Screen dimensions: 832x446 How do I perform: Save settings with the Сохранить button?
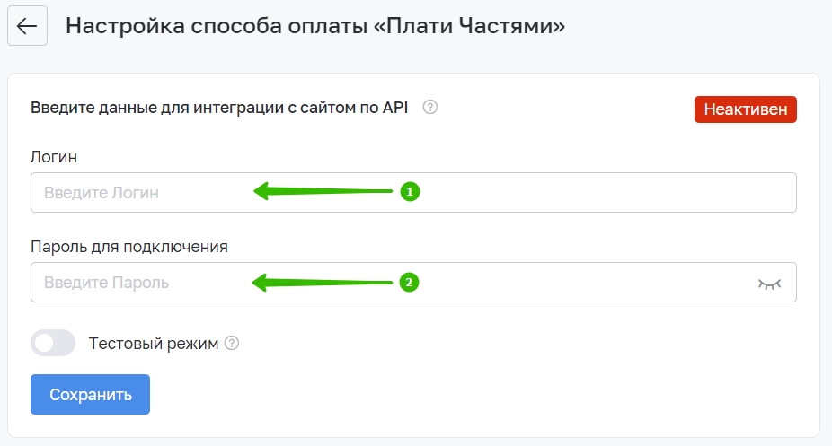[90, 394]
